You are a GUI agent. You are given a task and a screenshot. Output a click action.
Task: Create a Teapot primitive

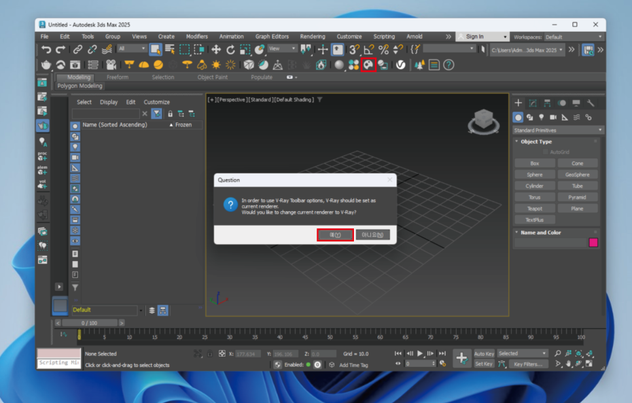pyautogui.click(x=535, y=208)
